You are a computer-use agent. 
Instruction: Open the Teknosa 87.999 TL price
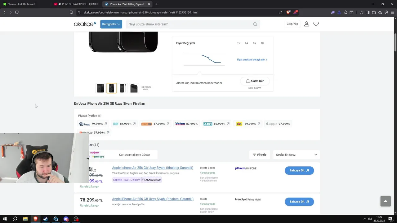click(x=155, y=124)
